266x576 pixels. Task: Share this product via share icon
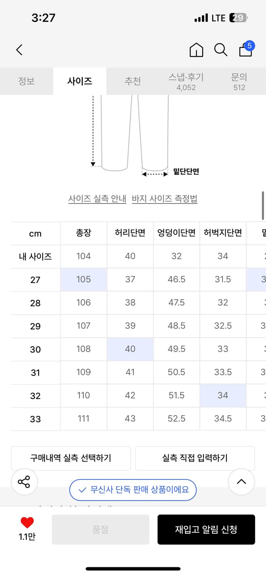tap(24, 482)
